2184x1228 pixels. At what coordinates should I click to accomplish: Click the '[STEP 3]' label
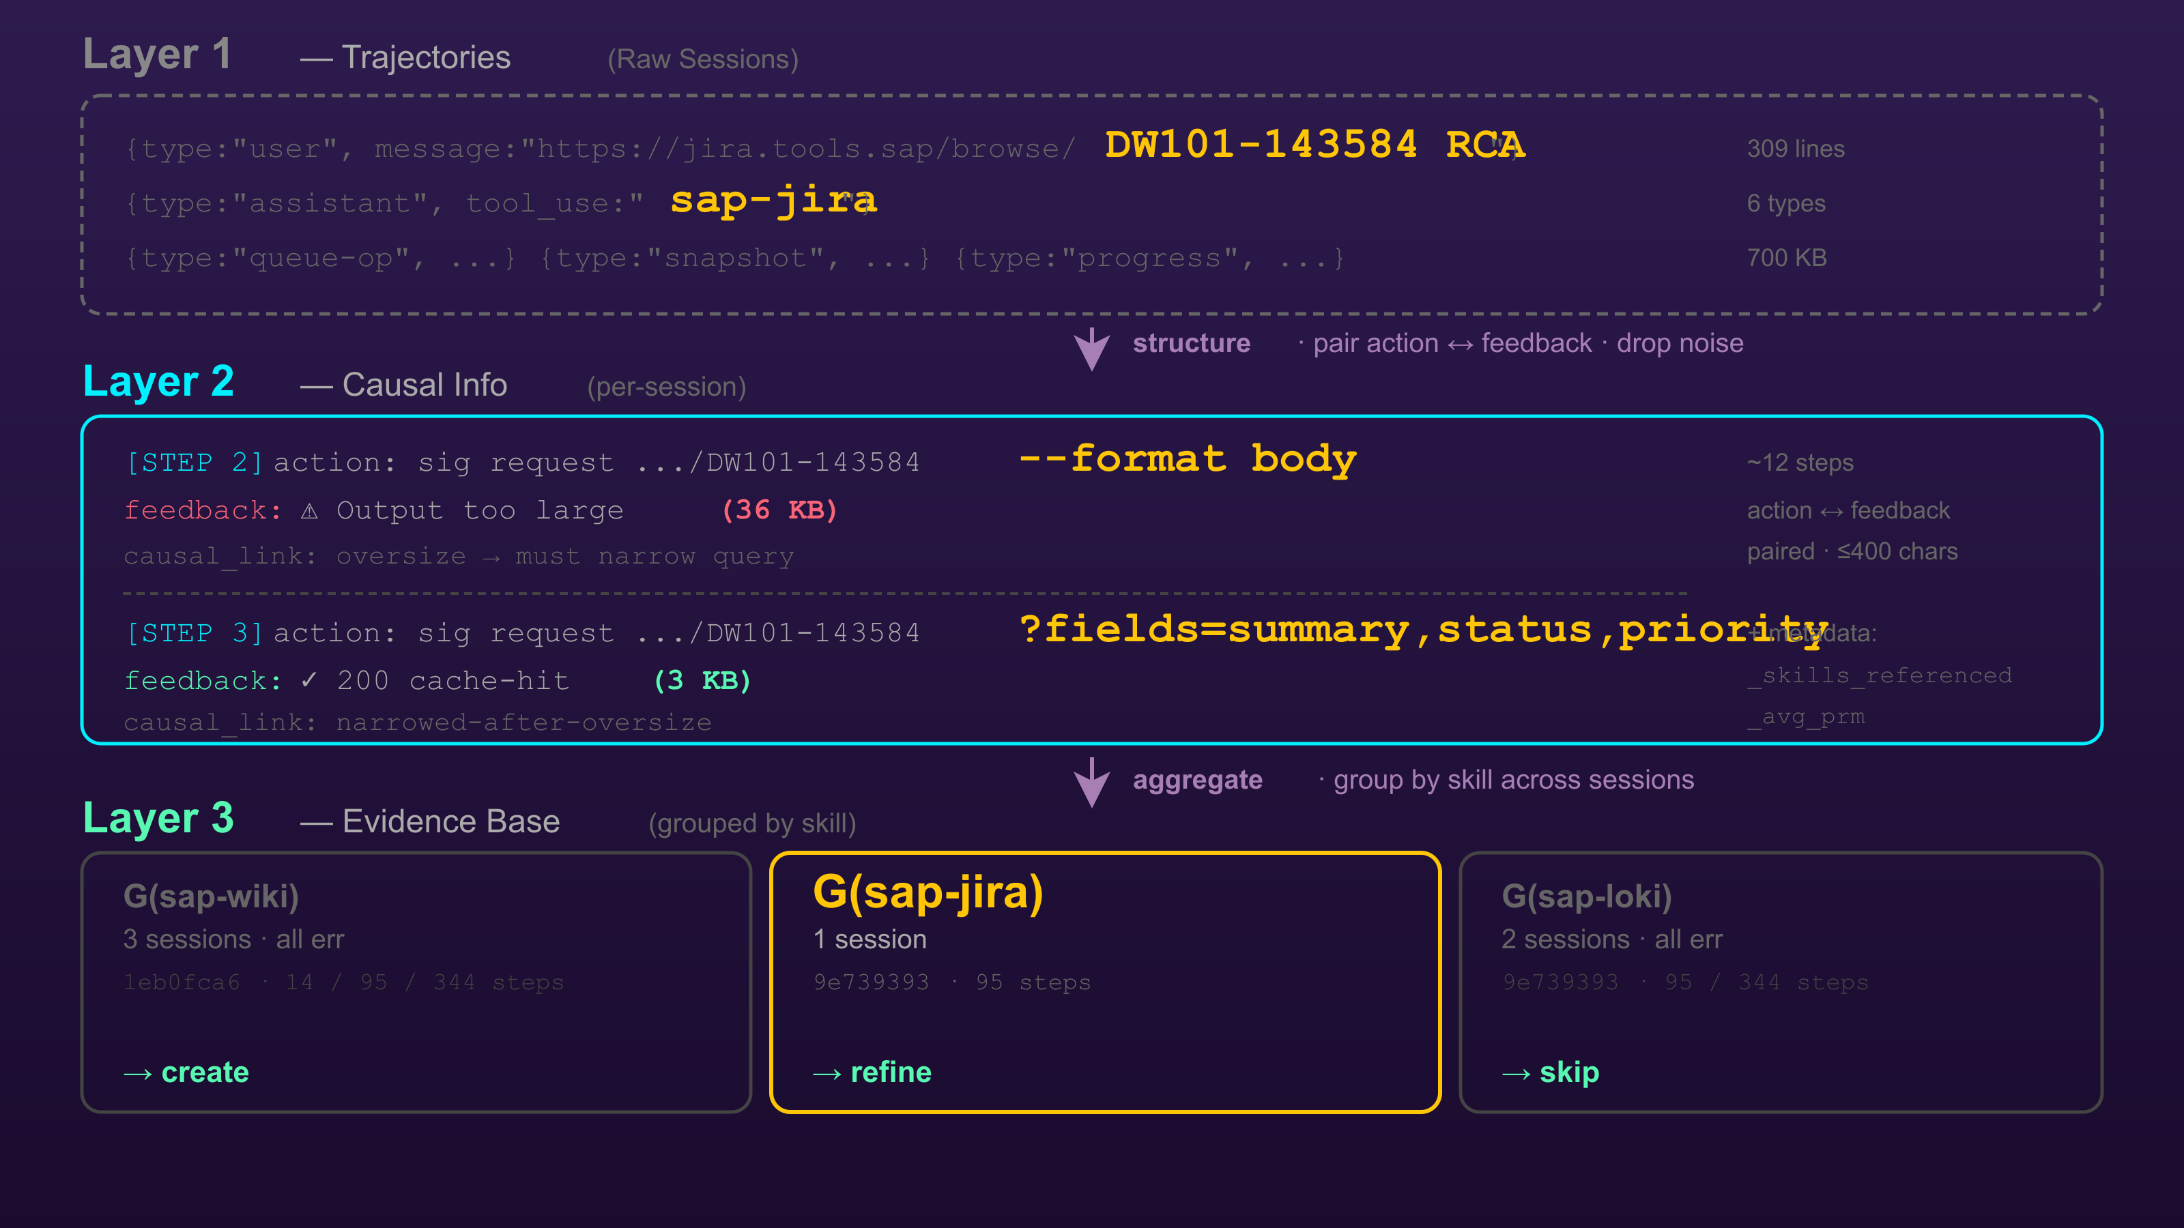194,633
